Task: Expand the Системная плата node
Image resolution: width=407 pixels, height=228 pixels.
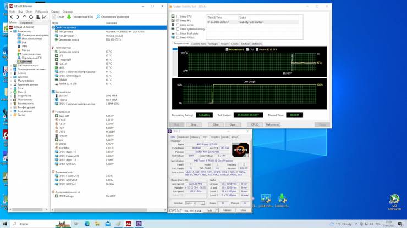Action: 11,65
